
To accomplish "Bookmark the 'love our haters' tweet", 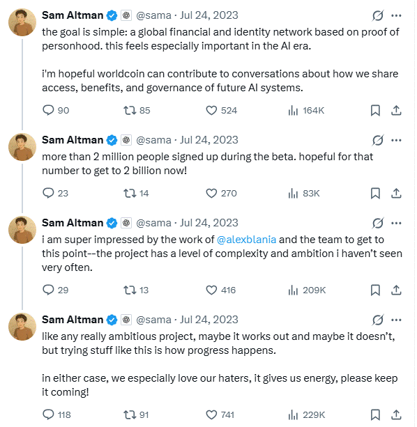I will click(x=375, y=414).
